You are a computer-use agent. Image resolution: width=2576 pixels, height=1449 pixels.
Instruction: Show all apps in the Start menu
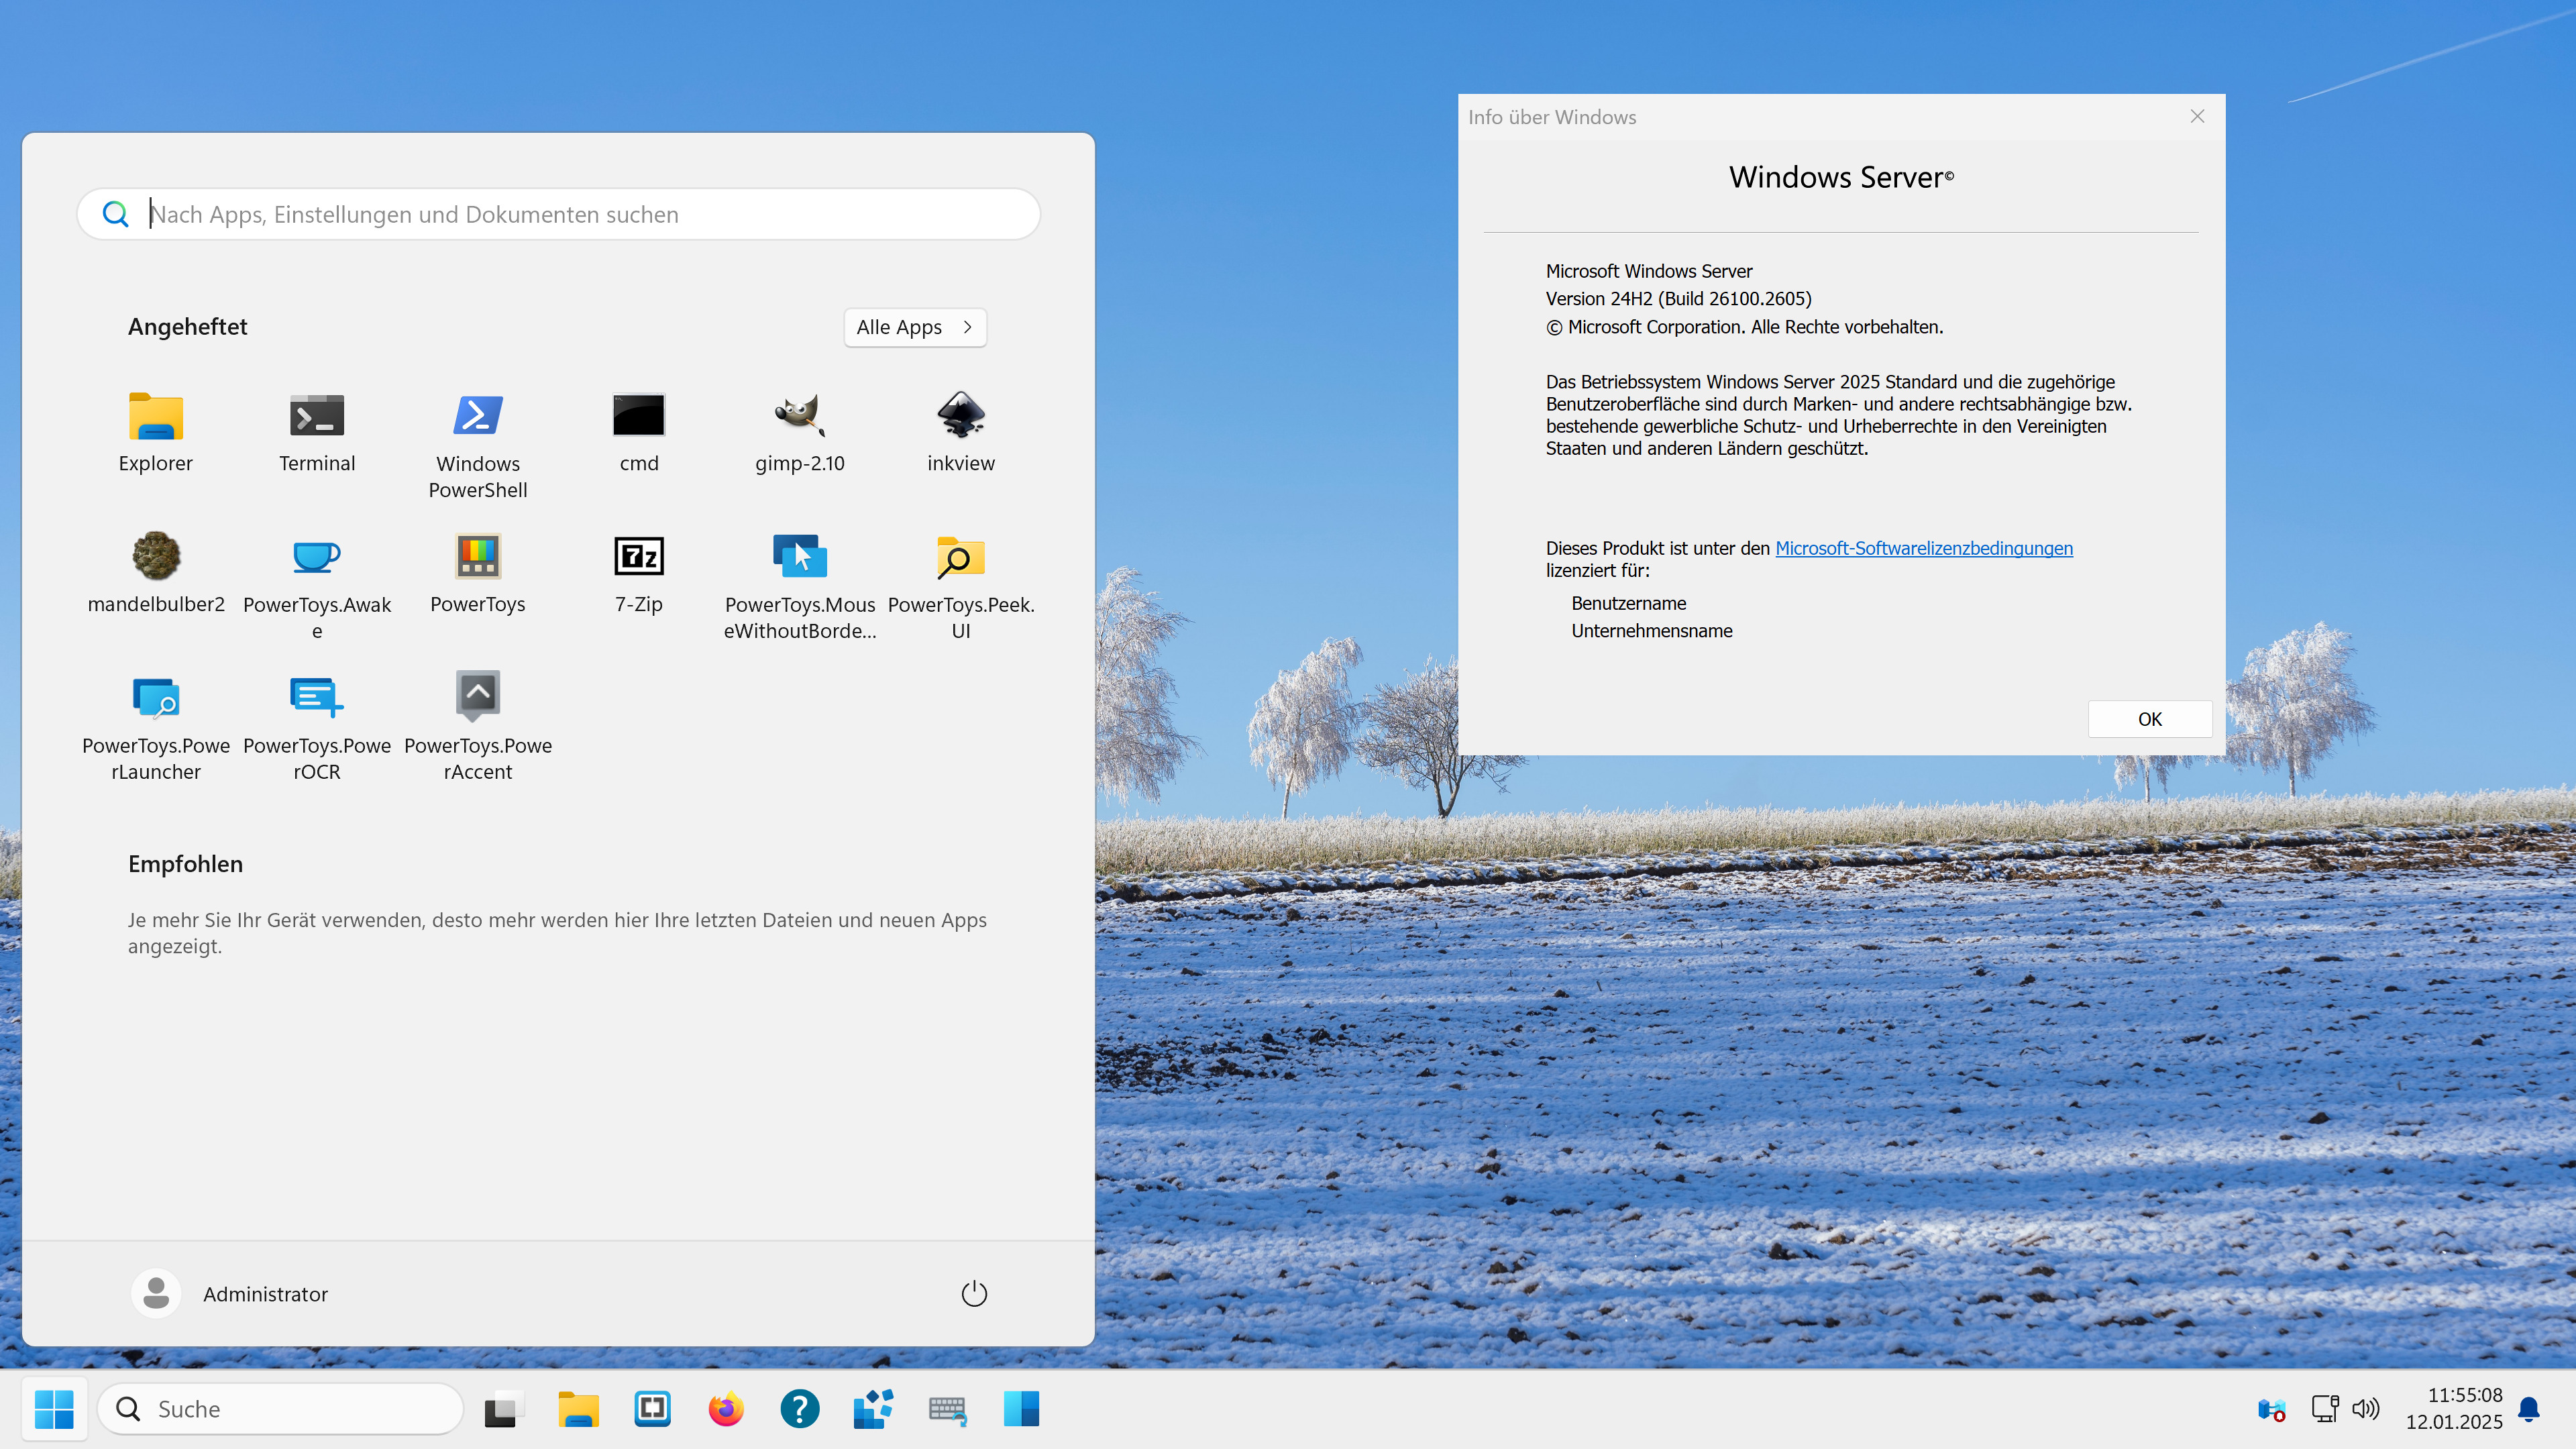[913, 327]
